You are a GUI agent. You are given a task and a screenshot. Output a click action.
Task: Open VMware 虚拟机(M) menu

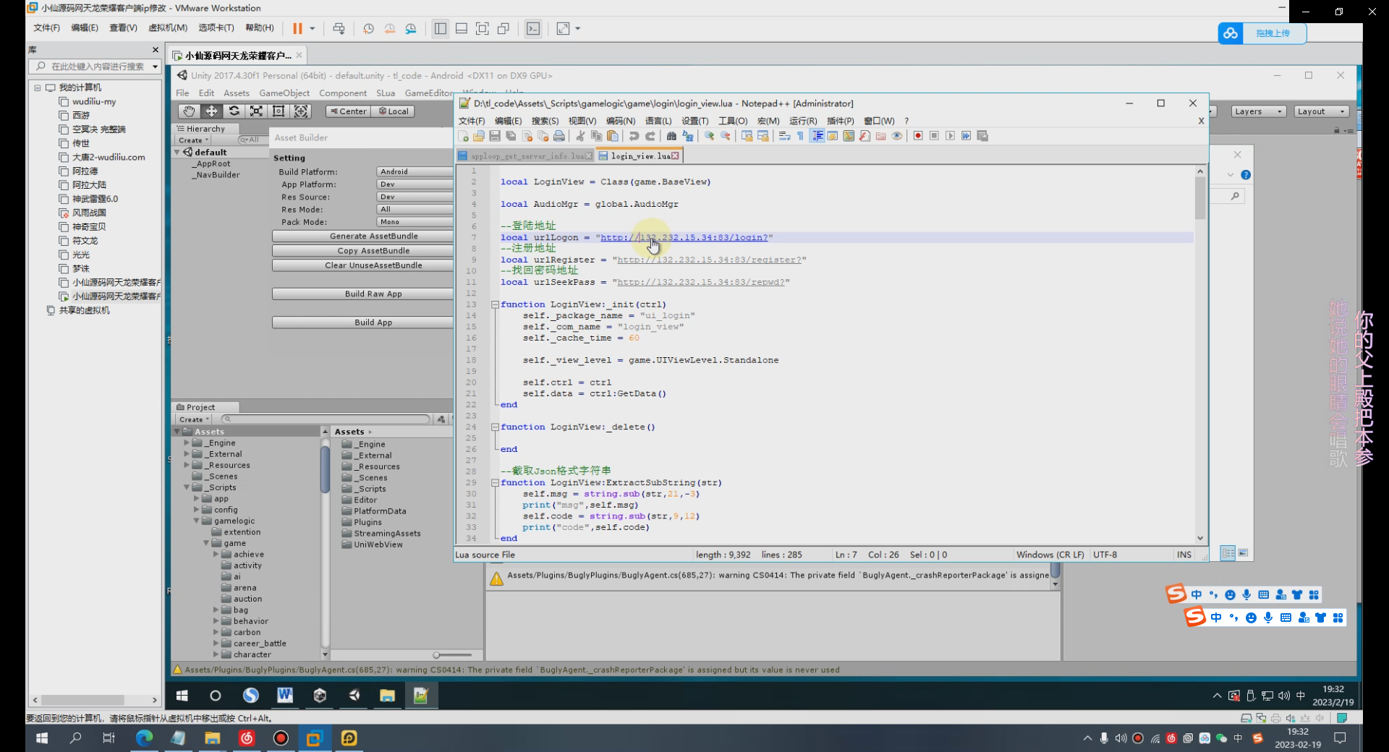pos(168,27)
